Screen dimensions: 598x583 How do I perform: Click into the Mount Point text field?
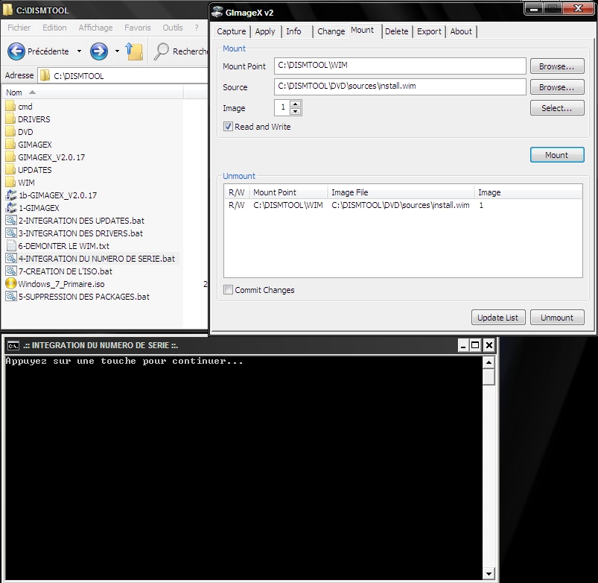tap(399, 66)
